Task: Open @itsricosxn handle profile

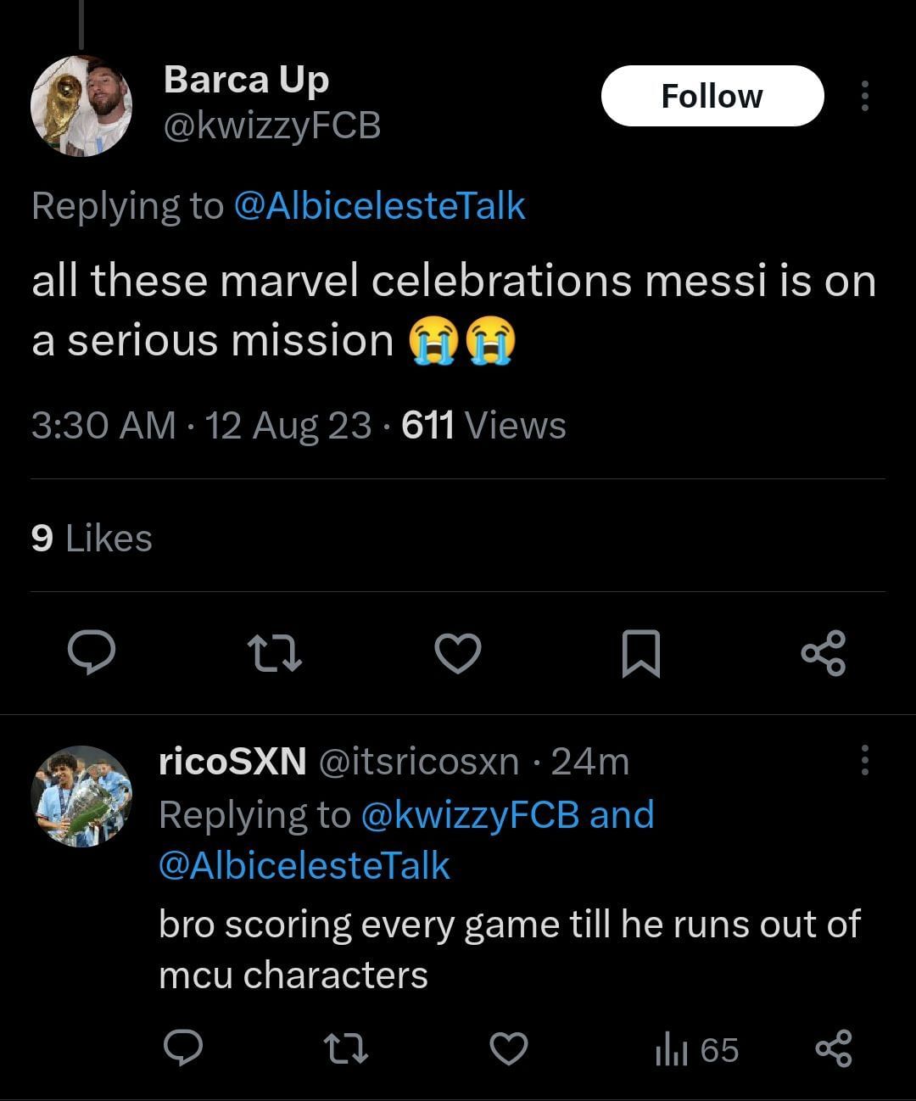Action: [419, 762]
